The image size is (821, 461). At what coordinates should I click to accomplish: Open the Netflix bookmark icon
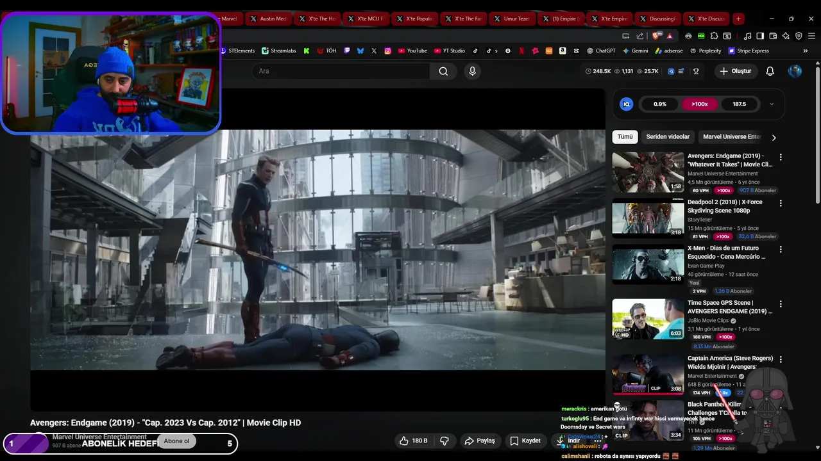pos(521,51)
